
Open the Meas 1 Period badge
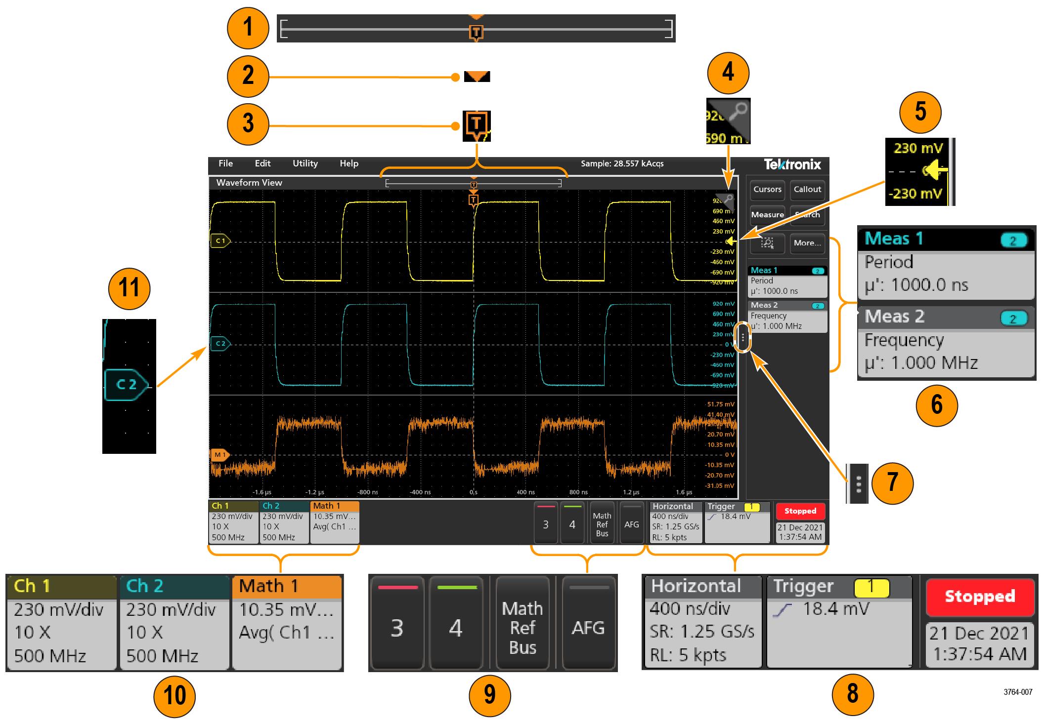(x=786, y=281)
